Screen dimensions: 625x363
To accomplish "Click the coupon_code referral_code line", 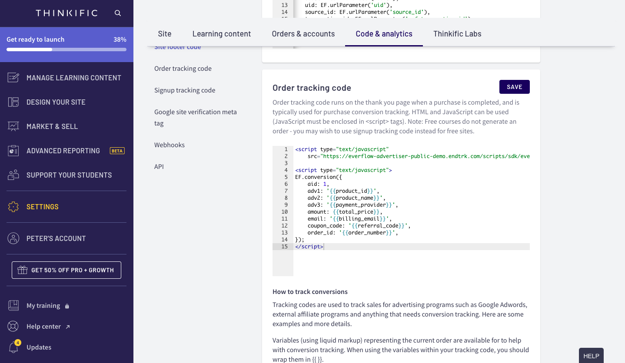I will pyautogui.click(x=359, y=226).
